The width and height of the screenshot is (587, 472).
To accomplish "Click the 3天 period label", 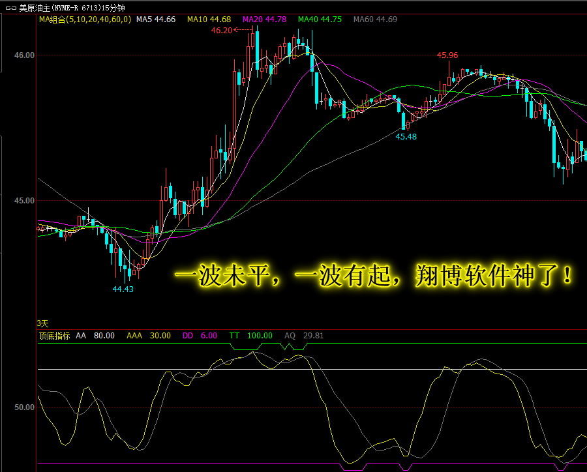I will tap(42, 323).
